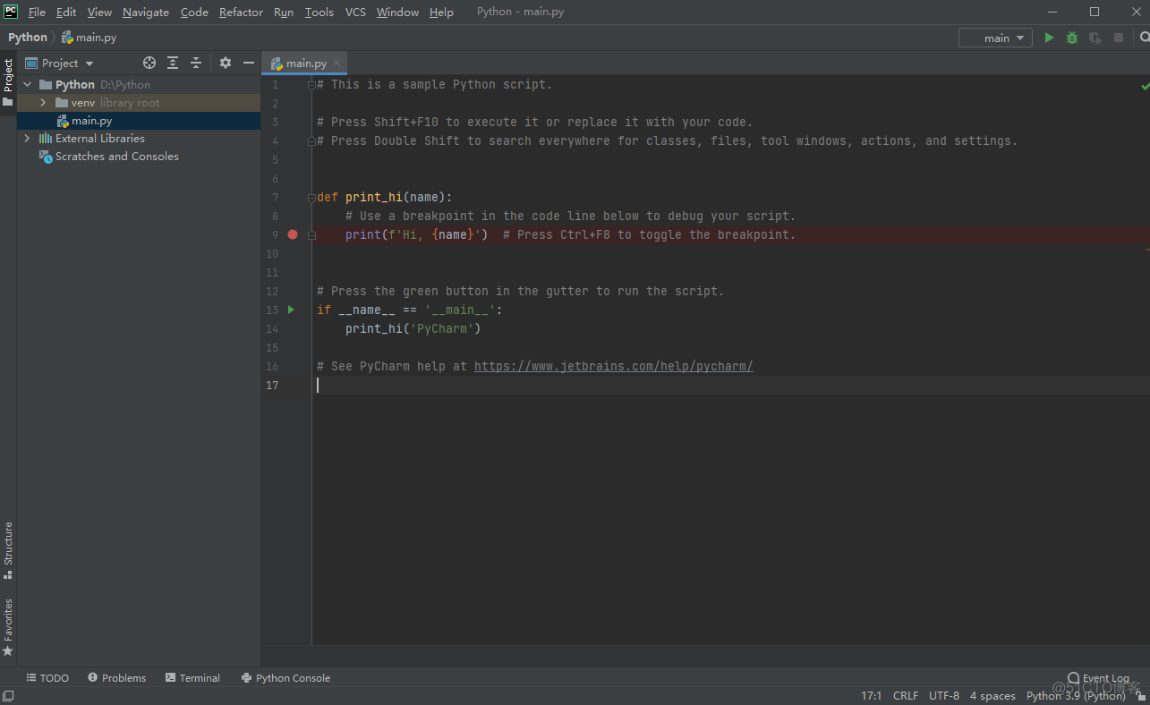Open the Edit menu
Viewport: 1150px width, 705px height.
pyautogui.click(x=66, y=12)
